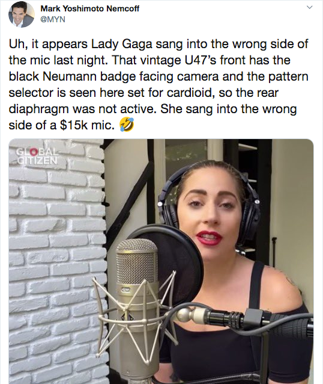Click the red dot in GLOBAL logo

pos(35,152)
